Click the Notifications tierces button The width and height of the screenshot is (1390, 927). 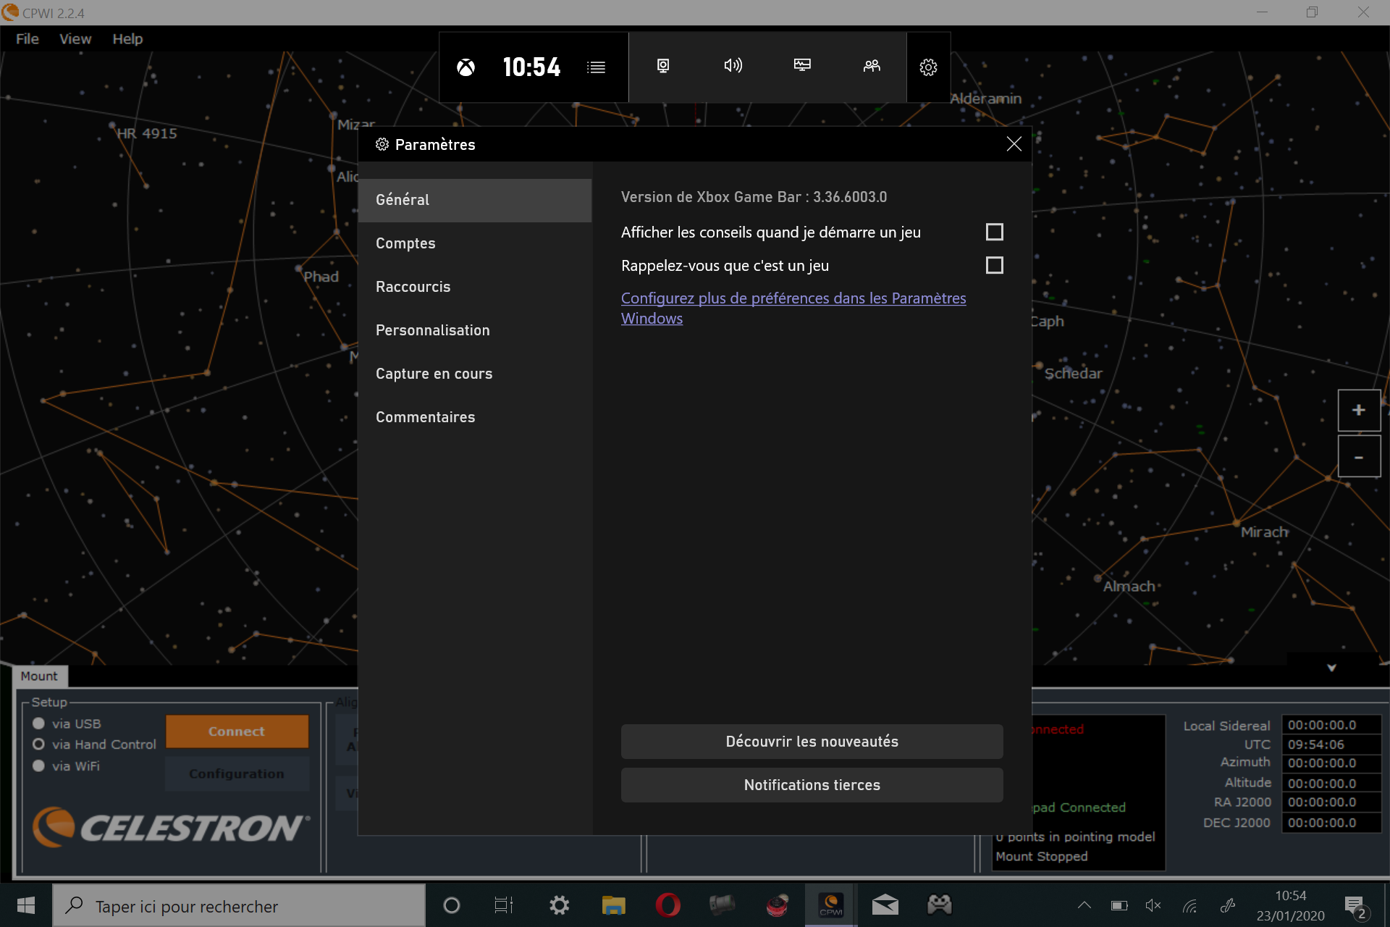pos(812,785)
